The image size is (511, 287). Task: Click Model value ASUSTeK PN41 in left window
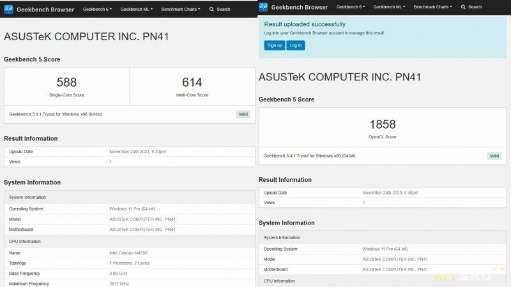142,219
